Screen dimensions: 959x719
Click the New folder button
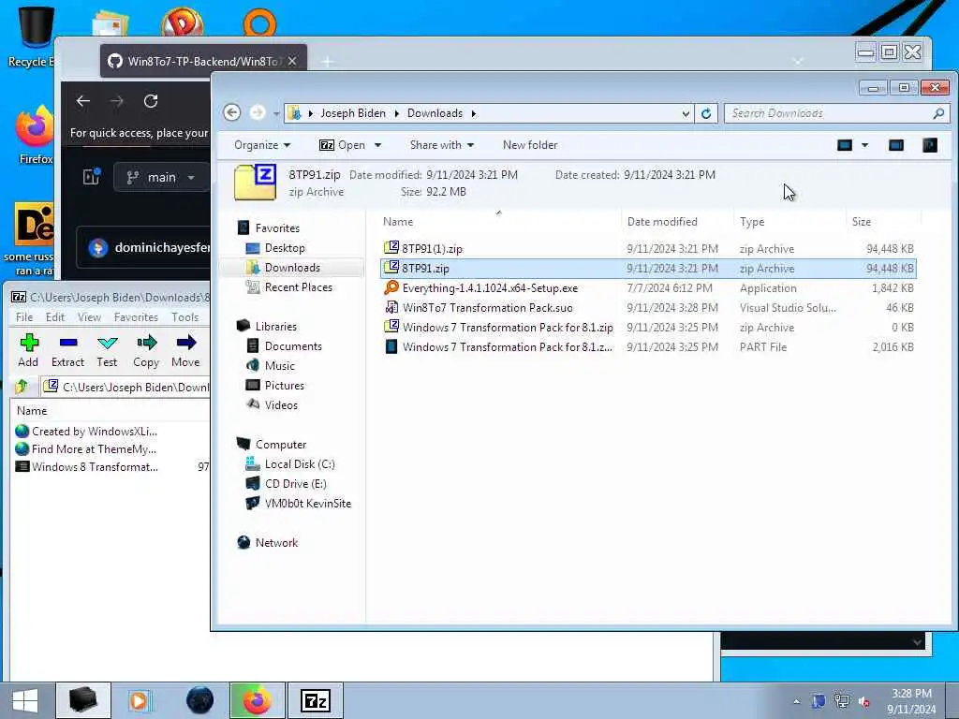coord(530,145)
